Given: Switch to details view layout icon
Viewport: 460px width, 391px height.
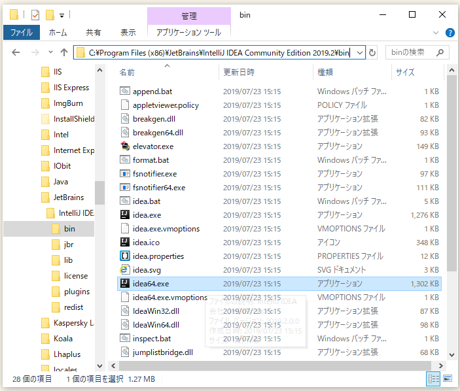Looking at the screenshot, I should click(433, 379).
